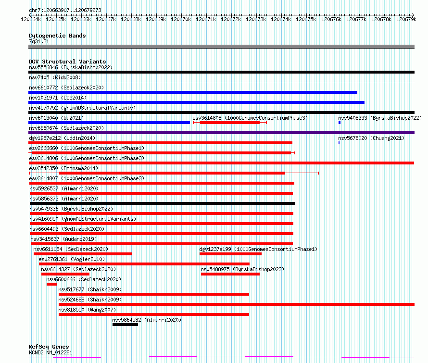Click the small nsv5408333 (ByrskaBishop2022) blue marker
This screenshot has width=428, height=363.
340,123
